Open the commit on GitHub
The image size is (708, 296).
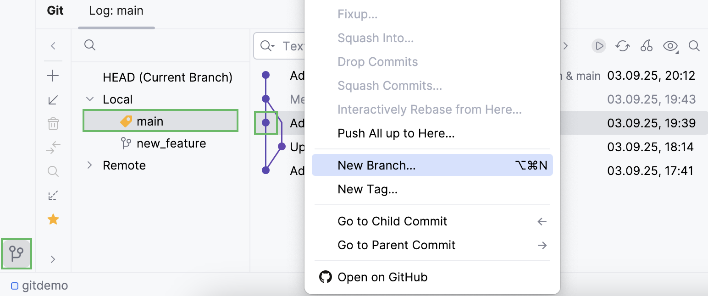pyautogui.click(x=382, y=277)
